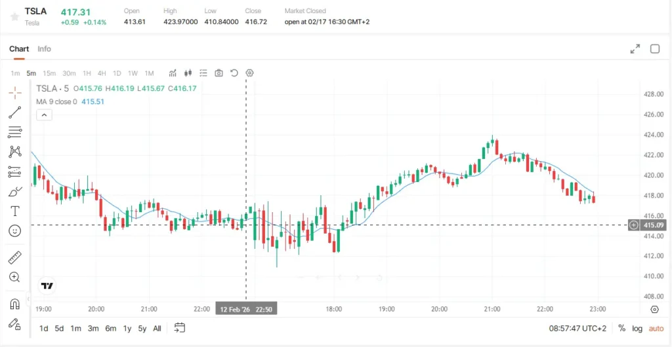Collapse the indicator legend chevron
The height and width of the screenshot is (347, 672).
tap(45, 115)
